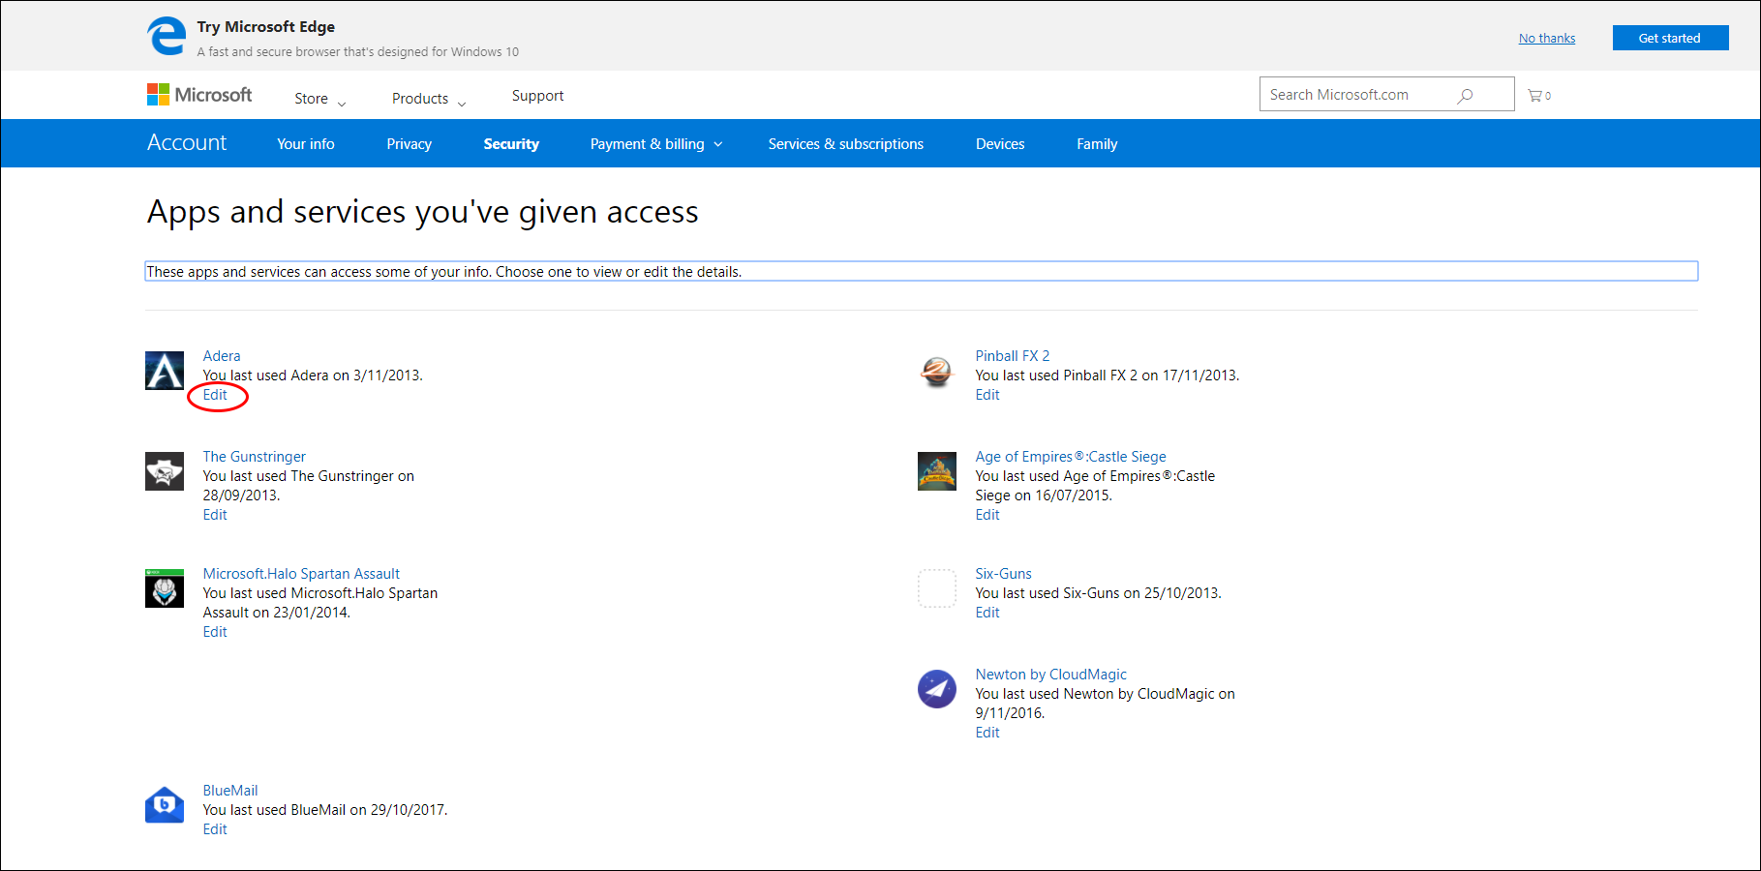Dismiss Edge banner with No thanks

1547,39
